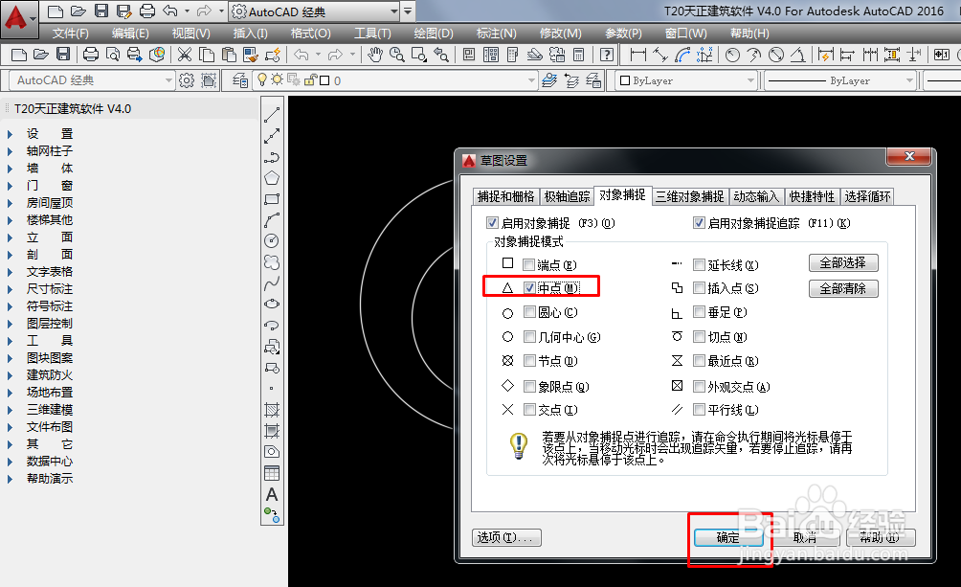
Task: Select the Table tool in draw toolbar
Action: [x=272, y=473]
